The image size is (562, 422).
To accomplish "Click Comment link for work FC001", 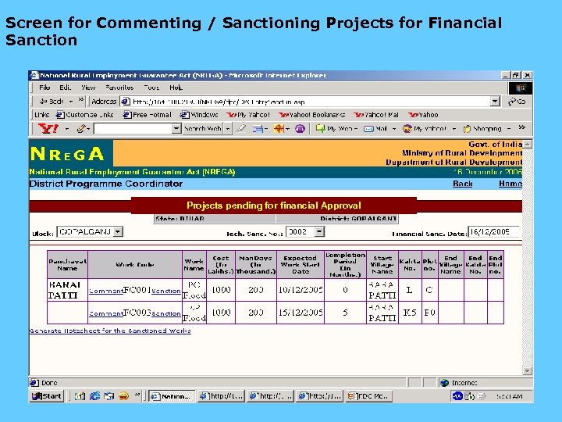I will tap(105, 291).
